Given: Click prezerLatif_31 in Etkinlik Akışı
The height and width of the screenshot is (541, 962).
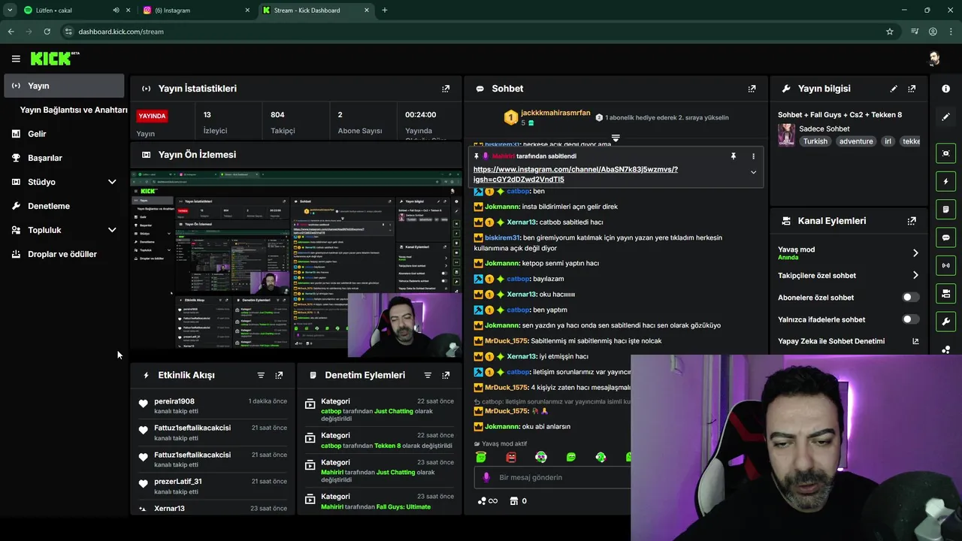Looking at the screenshot, I should pyautogui.click(x=178, y=482).
